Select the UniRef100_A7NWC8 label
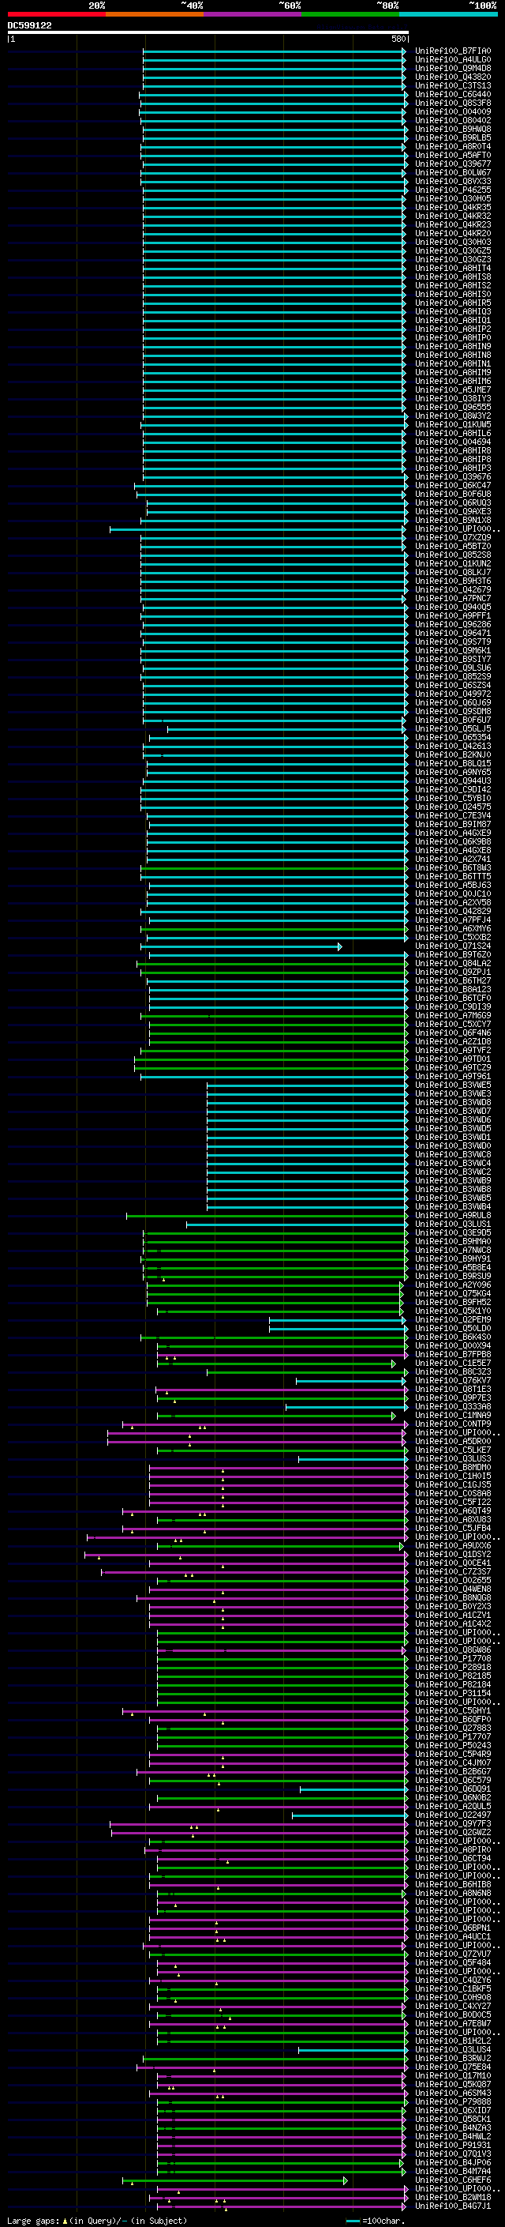This screenshot has width=505, height=2227. point(452,1249)
